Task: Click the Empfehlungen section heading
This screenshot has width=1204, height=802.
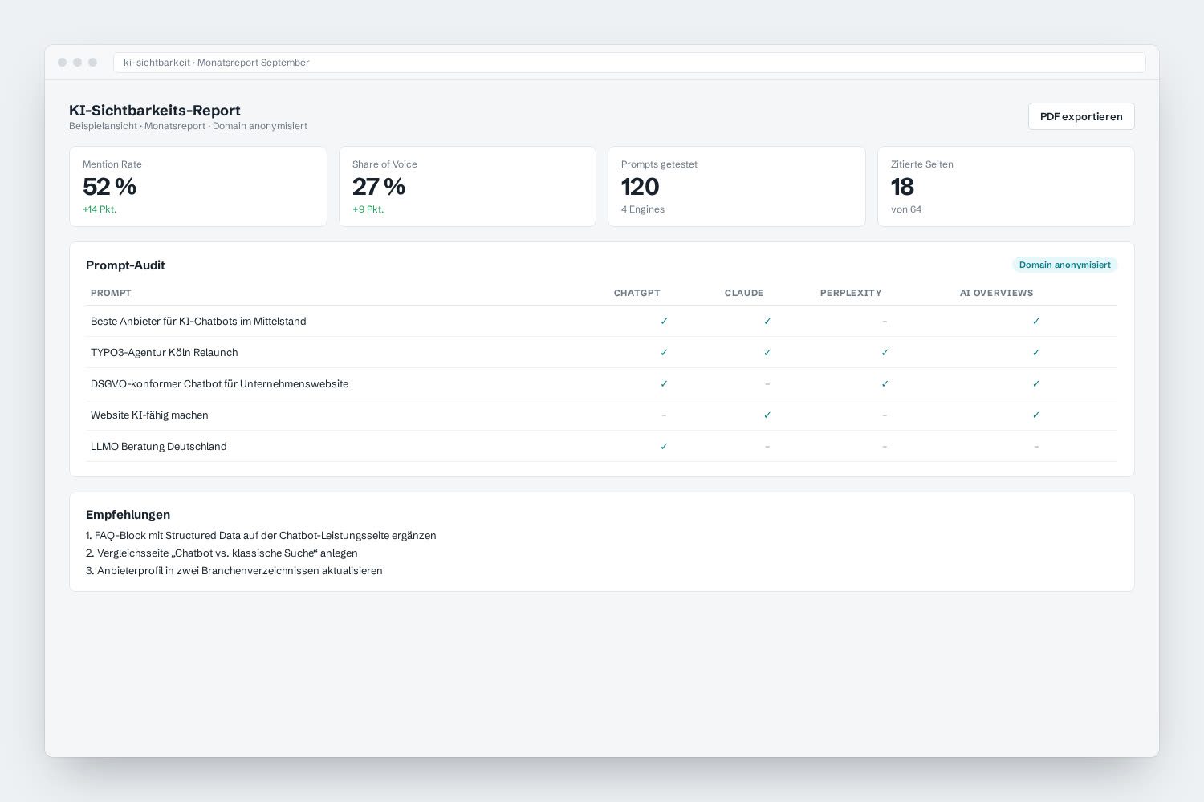Action: click(128, 515)
